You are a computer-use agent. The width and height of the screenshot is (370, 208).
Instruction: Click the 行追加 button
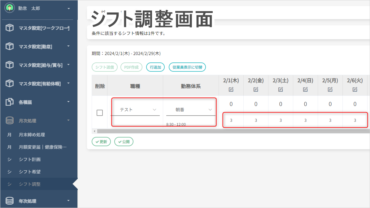(x=155, y=67)
